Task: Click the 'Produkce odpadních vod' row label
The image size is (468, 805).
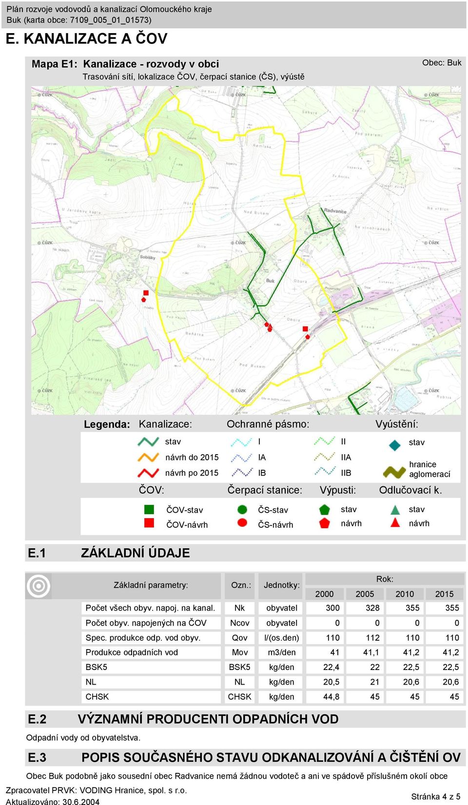Action: [x=132, y=652]
